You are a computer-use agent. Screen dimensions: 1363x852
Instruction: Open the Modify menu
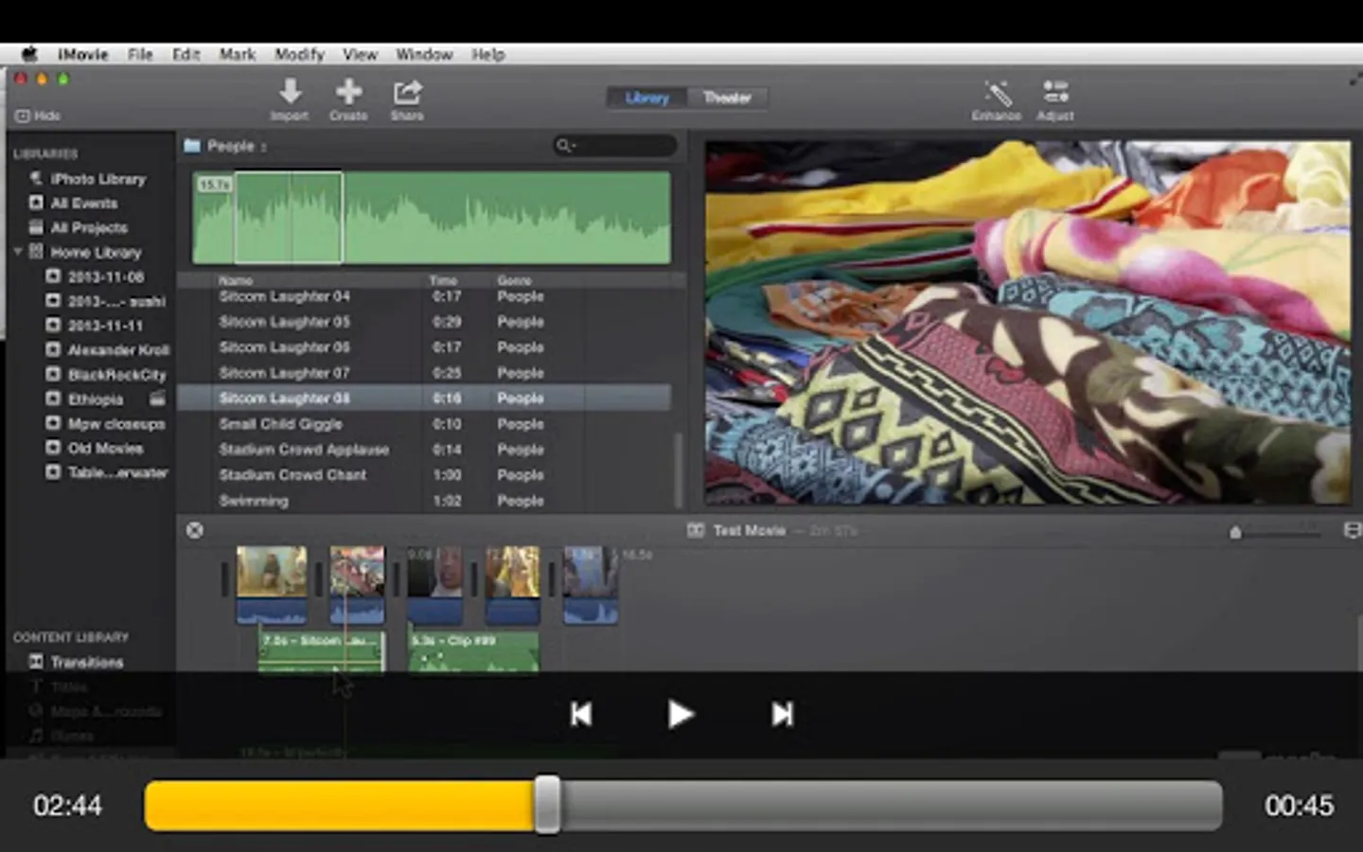299,54
